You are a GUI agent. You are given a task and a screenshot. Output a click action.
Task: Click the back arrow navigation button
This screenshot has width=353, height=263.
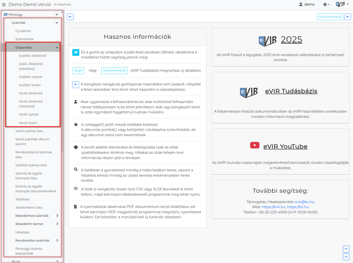coord(70,16)
